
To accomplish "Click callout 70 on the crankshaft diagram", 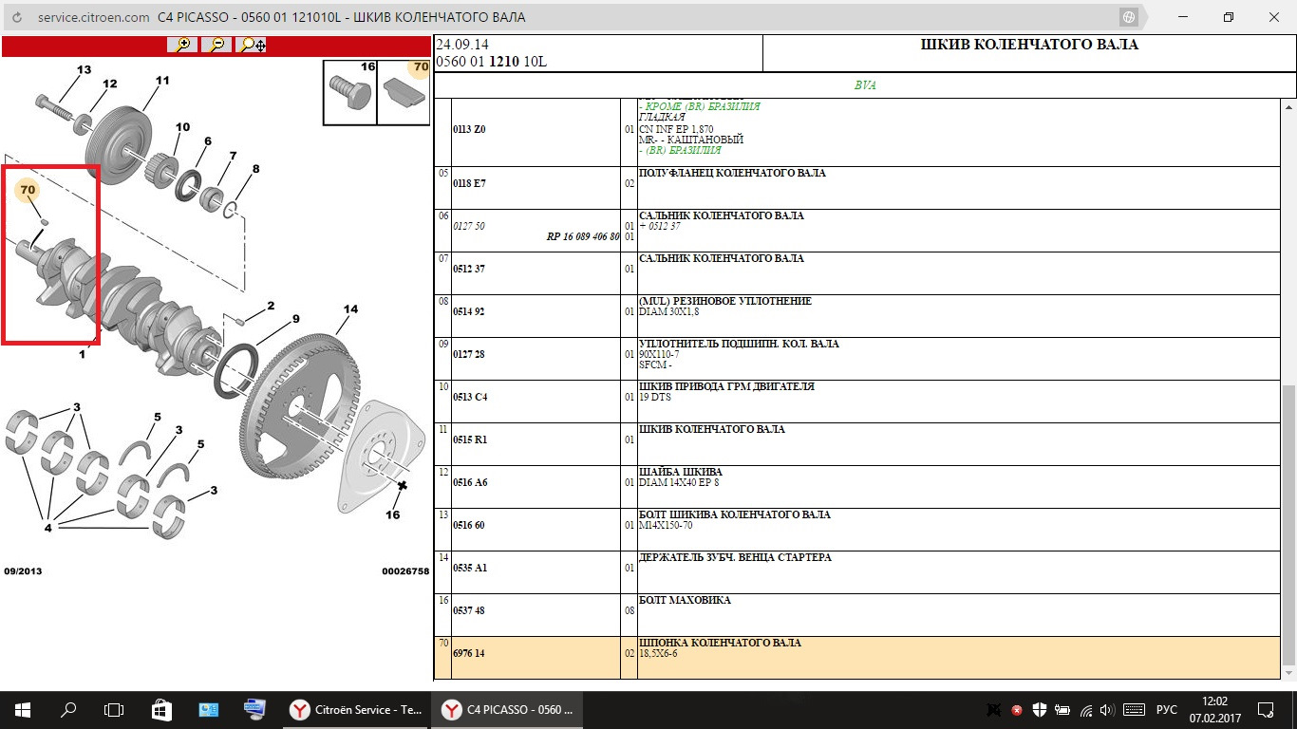I will (28, 190).
